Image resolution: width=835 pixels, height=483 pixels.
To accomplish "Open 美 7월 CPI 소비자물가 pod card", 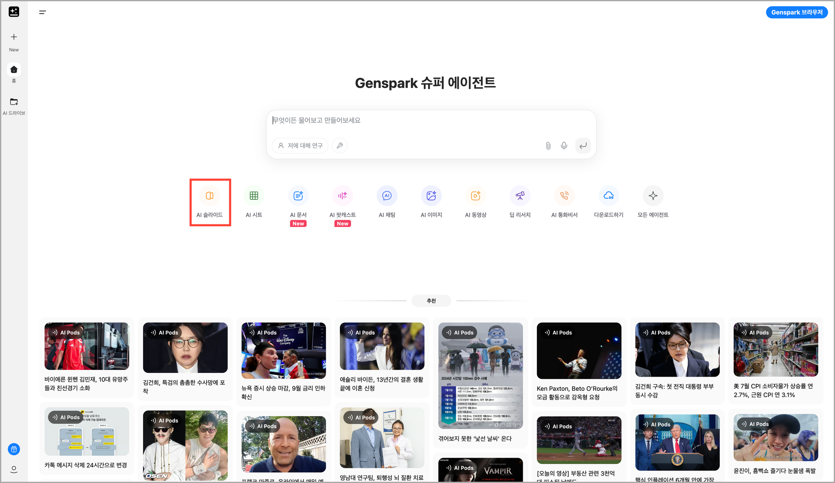I will click(776, 361).
